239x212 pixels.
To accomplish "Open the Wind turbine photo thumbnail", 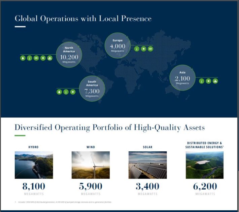I will pyautogui.click(x=91, y=165).
